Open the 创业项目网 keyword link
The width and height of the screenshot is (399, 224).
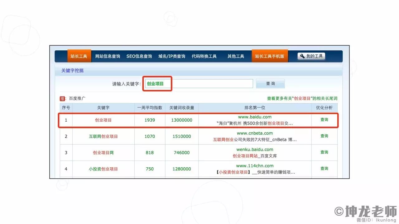(x=103, y=153)
